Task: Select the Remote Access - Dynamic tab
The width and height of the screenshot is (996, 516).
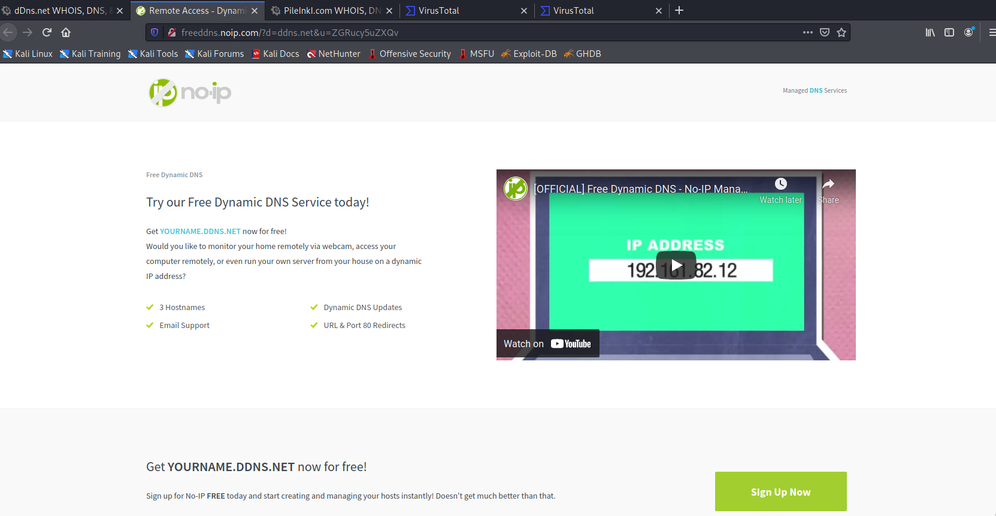Action: tap(196, 11)
